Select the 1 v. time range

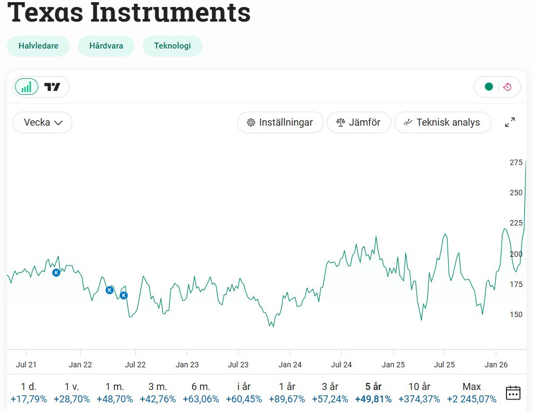click(x=71, y=393)
